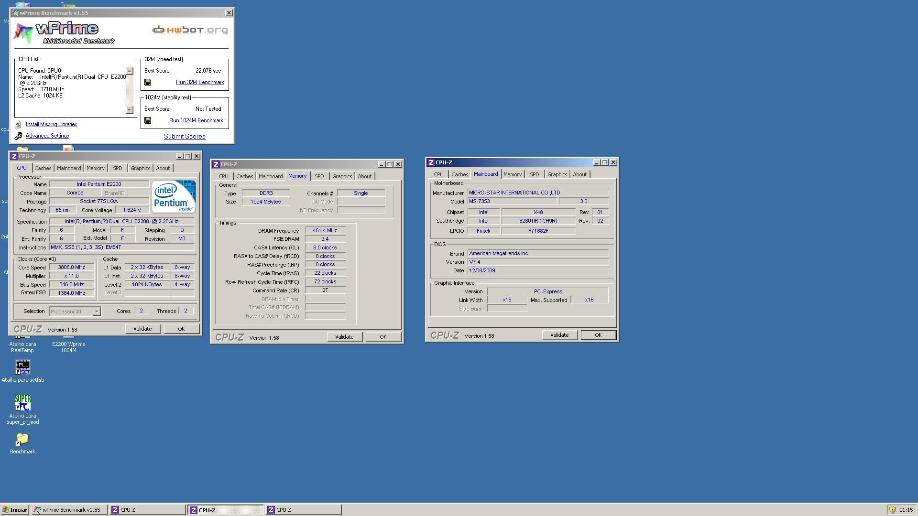Click the Chipset X48 field
This screenshot has width=918, height=516.
click(538, 212)
